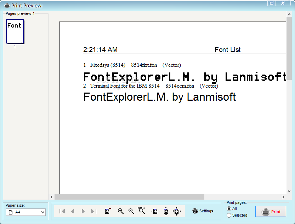295x224 pixels.
Task: Open print Settings
Action: coord(203,211)
